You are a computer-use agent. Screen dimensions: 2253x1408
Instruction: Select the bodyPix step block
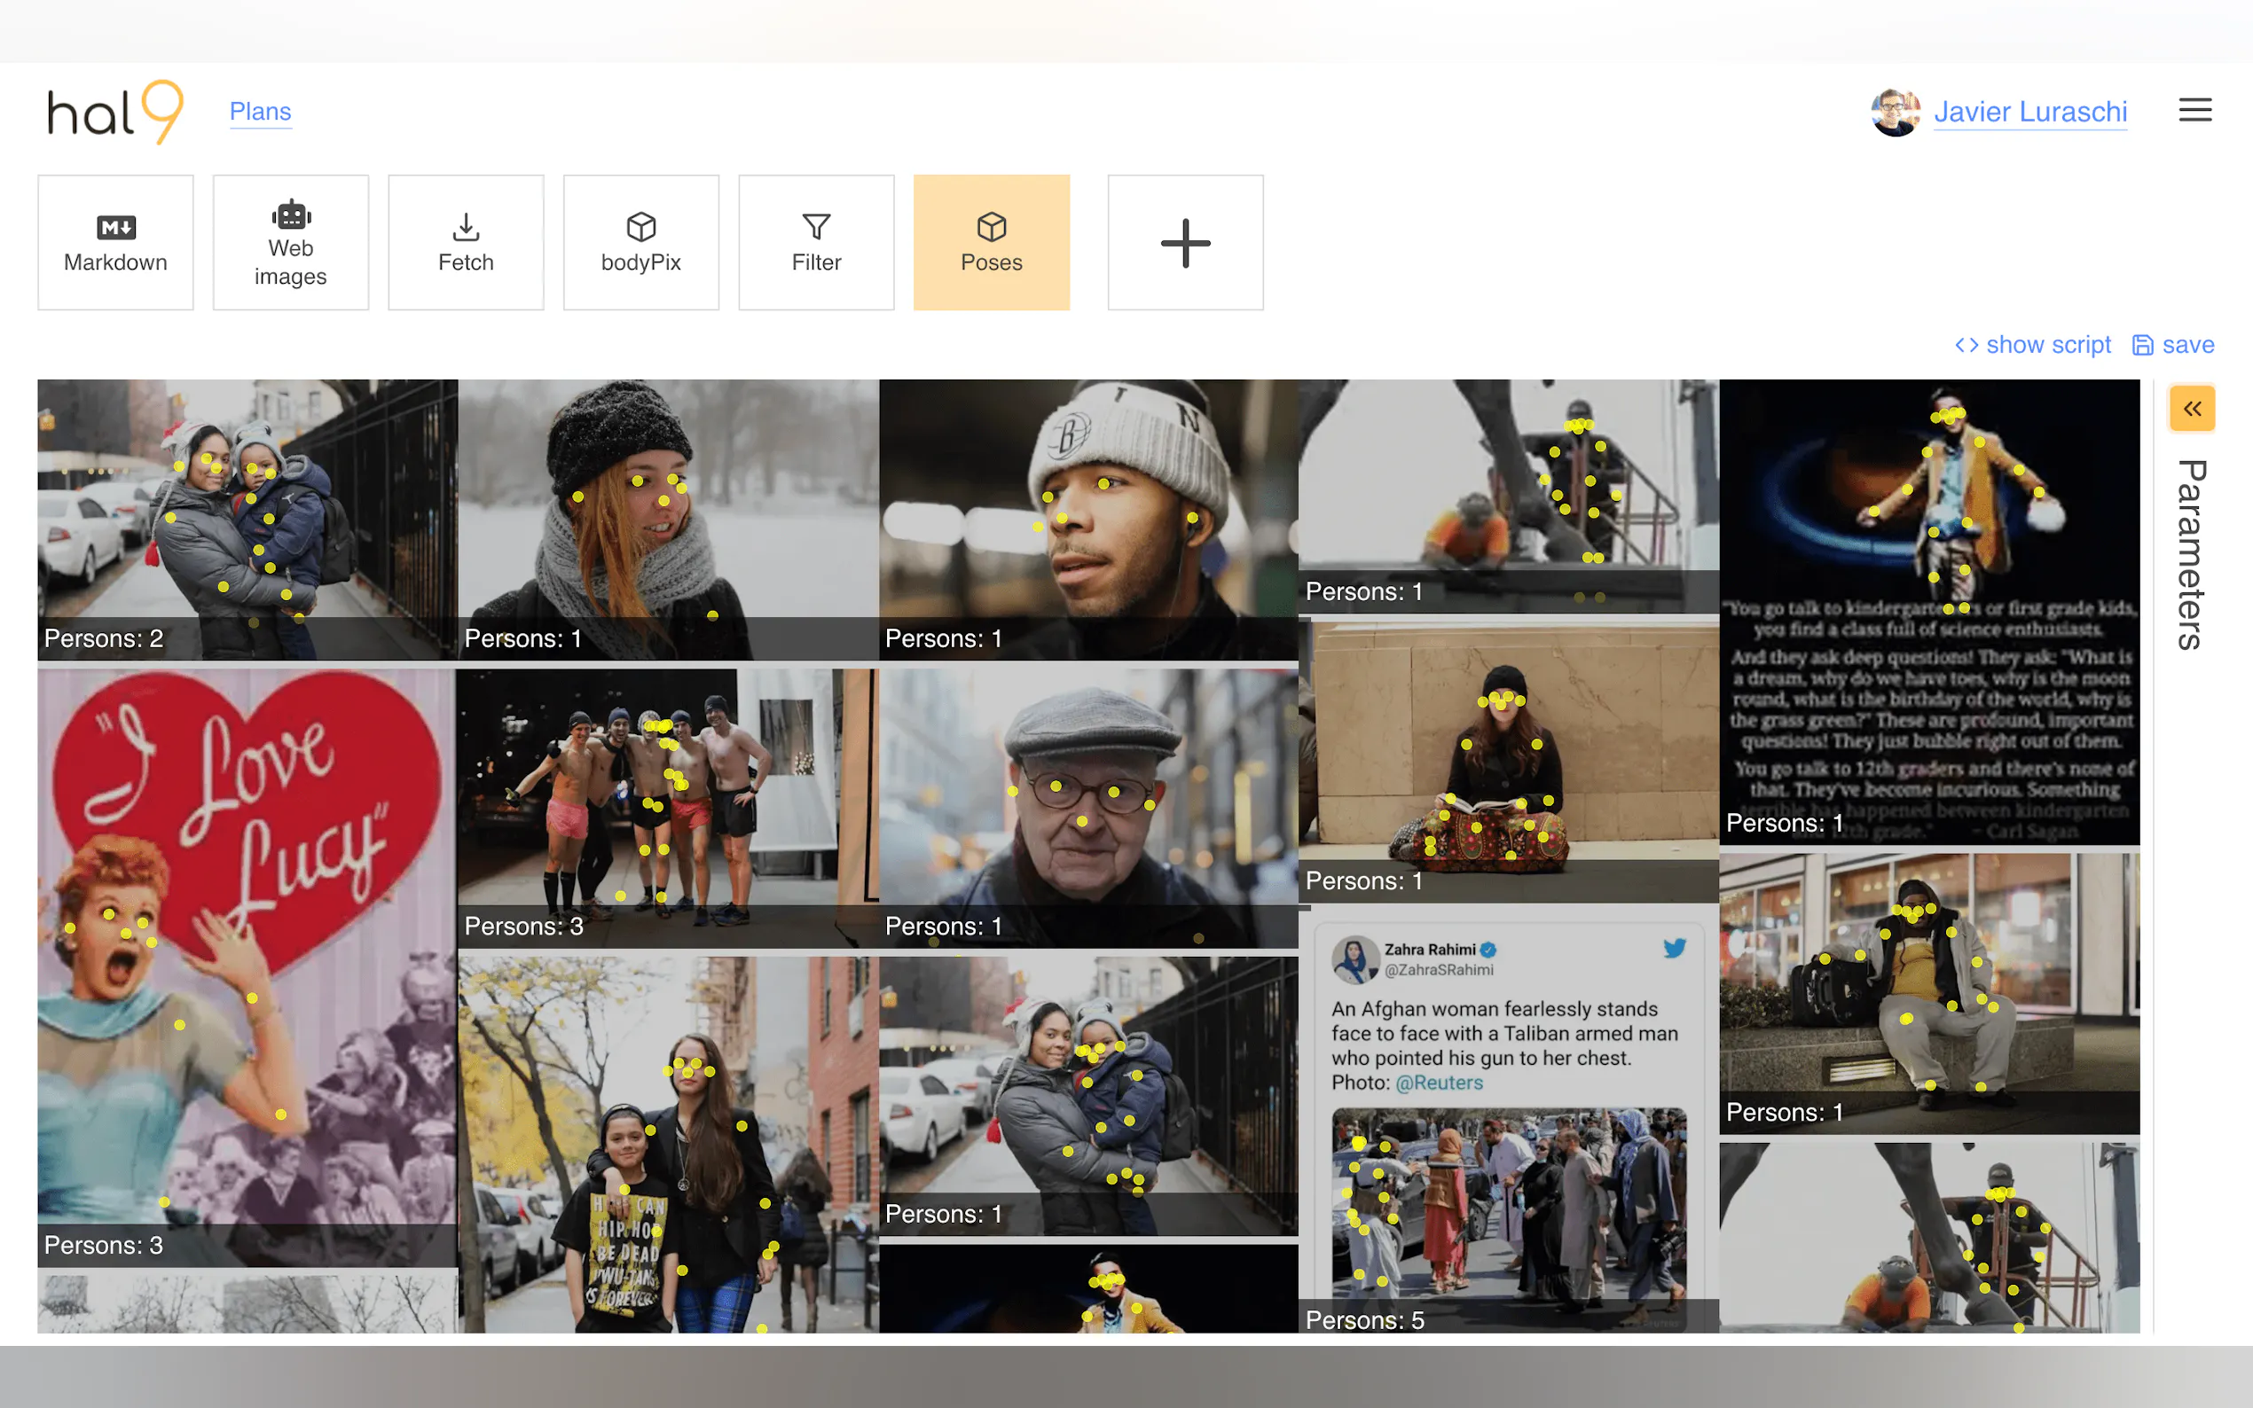pos(640,242)
